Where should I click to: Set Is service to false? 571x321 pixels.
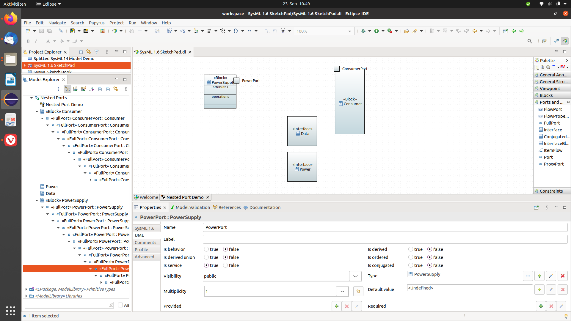(x=225, y=265)
